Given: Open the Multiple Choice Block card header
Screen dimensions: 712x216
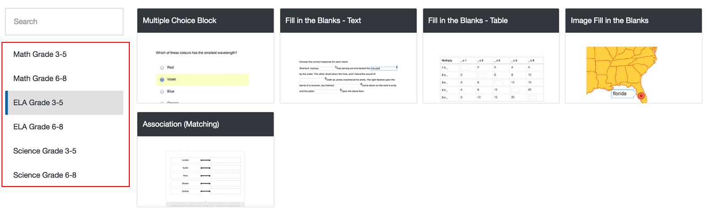Looking at the screenshot, I should point(205,21).
